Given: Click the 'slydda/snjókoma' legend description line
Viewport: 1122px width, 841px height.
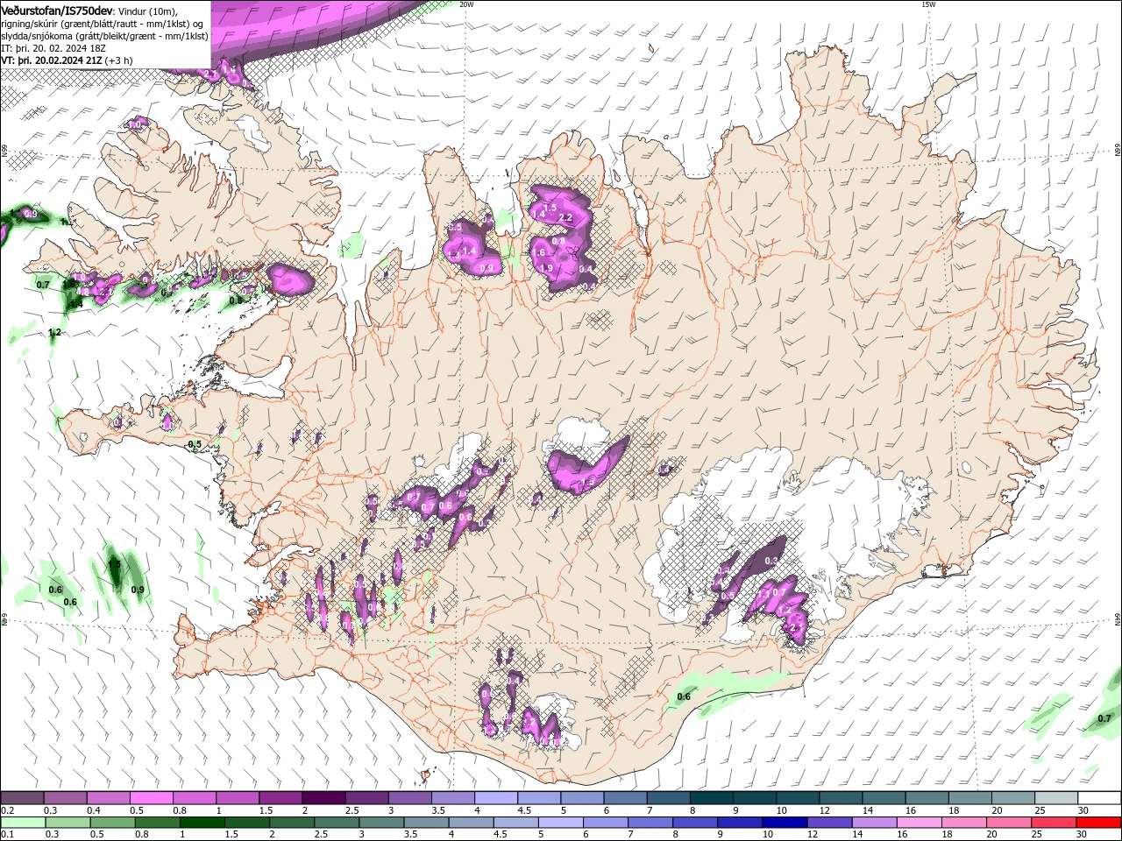Looking at the screenshot, I should click(104, 35).
